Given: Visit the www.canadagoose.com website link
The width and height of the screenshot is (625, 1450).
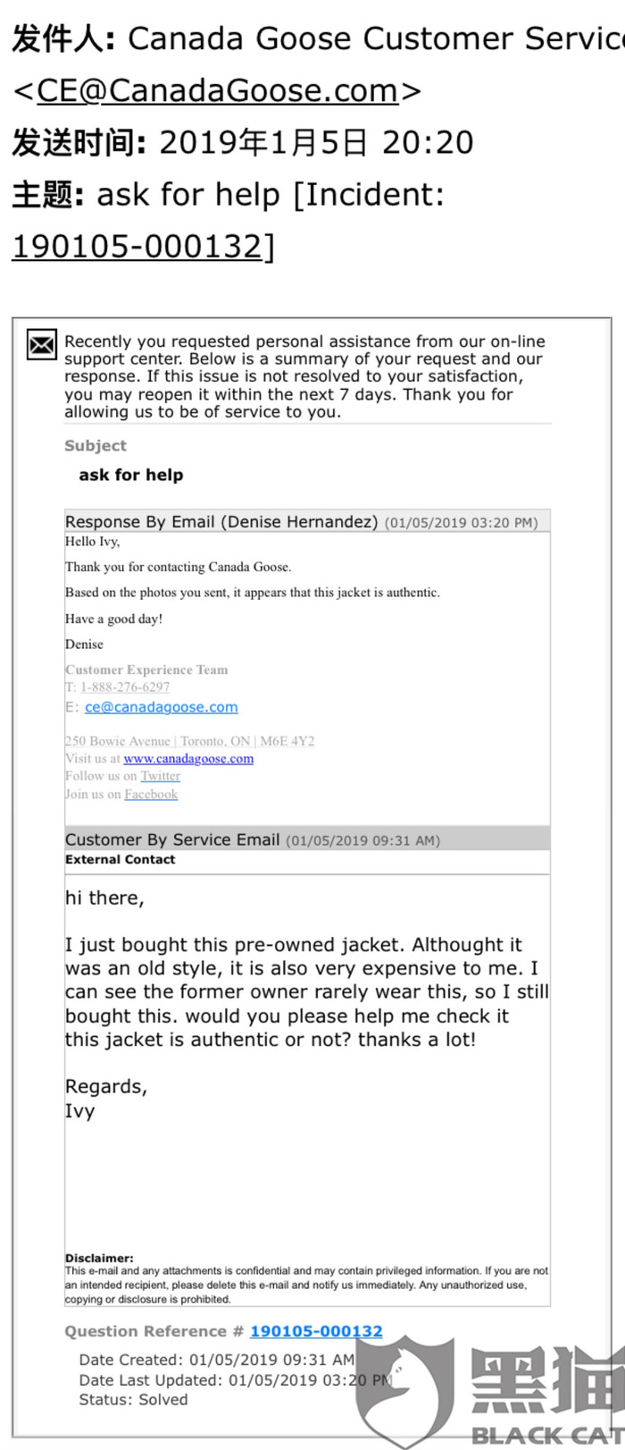Looking at the screenshot, I should (x=188, y=759).
